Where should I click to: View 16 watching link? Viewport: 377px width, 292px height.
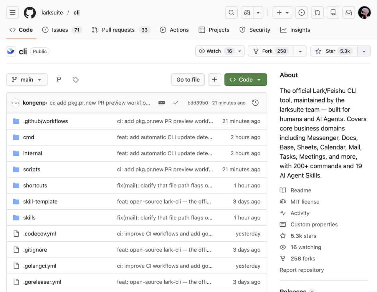(x=300, y=247)
